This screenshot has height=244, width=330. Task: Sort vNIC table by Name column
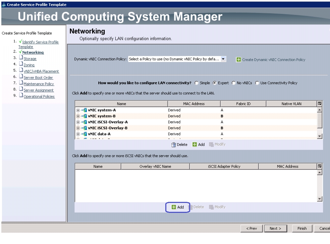point(122,104)
